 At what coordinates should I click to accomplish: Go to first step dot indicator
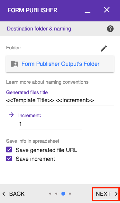[x=50, y=194]
